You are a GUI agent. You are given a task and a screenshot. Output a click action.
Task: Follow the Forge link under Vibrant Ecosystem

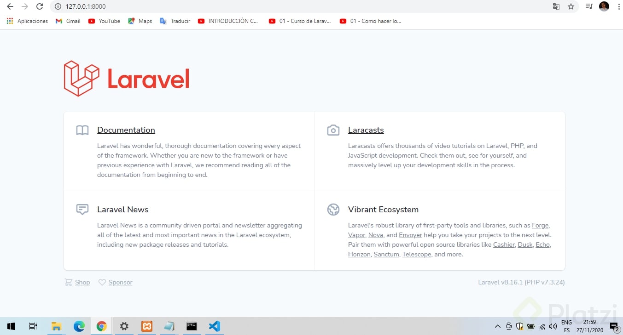coord(540,225)
